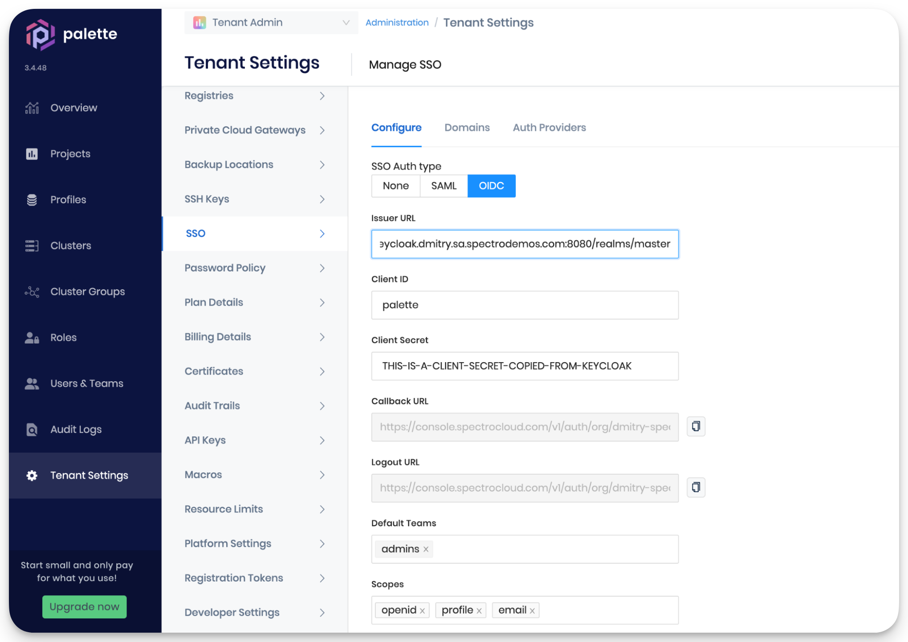The width and height of the screenshot is (908, 642).
Task: Open API Keys settings menu item
Action: coord(255,440)
